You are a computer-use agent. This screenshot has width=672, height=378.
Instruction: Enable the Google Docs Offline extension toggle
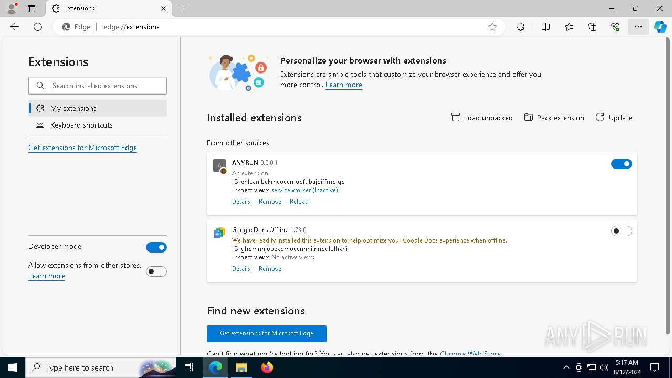pyautogui.click(x=622, y=231)
